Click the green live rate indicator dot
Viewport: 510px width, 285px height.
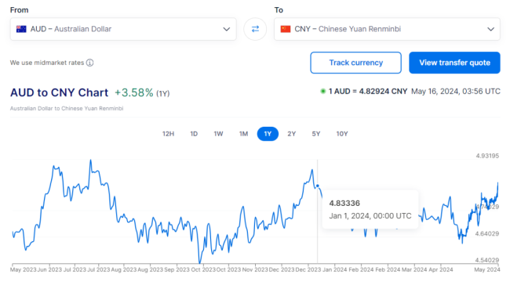click(x=322, y=91)
